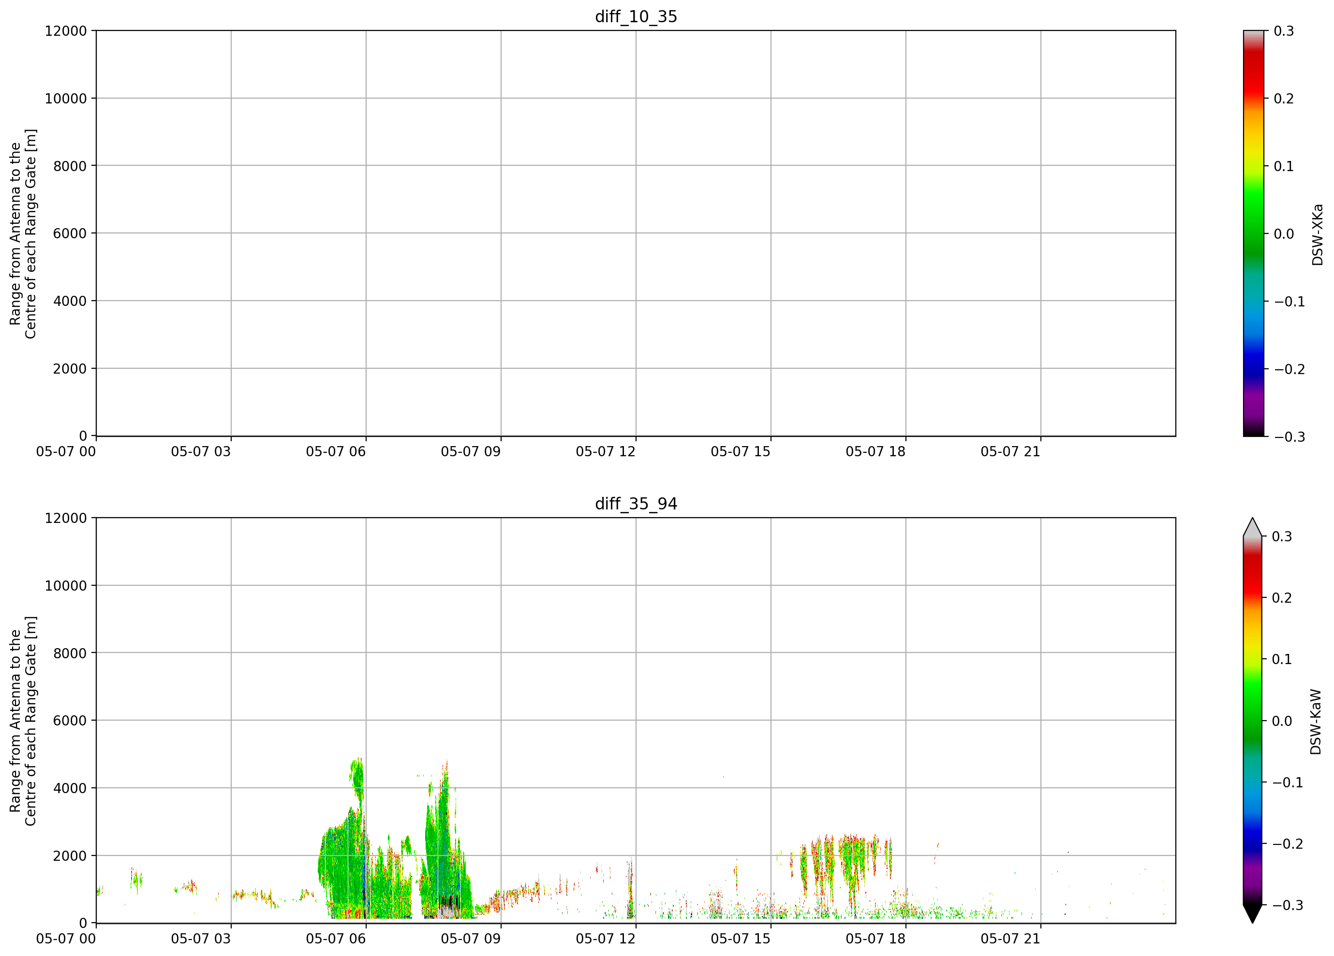Click the "05-07 18" x-tick under diff_10_35
Screen dimensions: 1334x956
tap(876, 452)
